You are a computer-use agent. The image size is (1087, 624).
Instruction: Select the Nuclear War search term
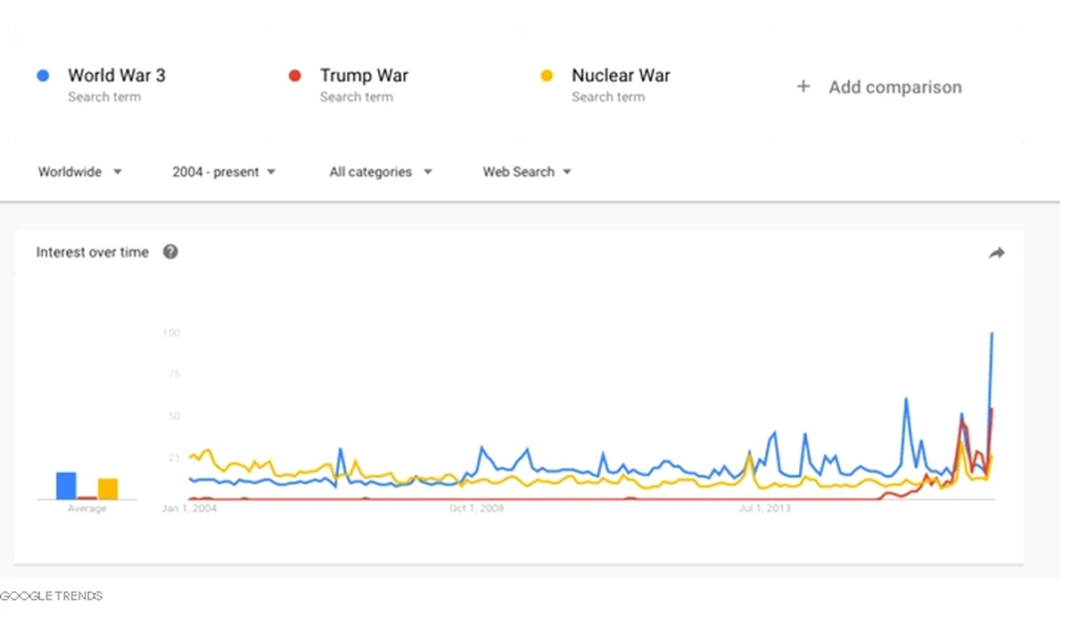(x=621, y=76)
